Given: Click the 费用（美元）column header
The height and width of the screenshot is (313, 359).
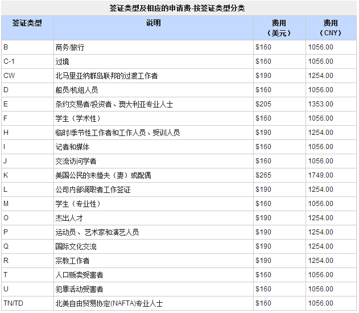Looking at the screenshot, I should tap(279, 28).
